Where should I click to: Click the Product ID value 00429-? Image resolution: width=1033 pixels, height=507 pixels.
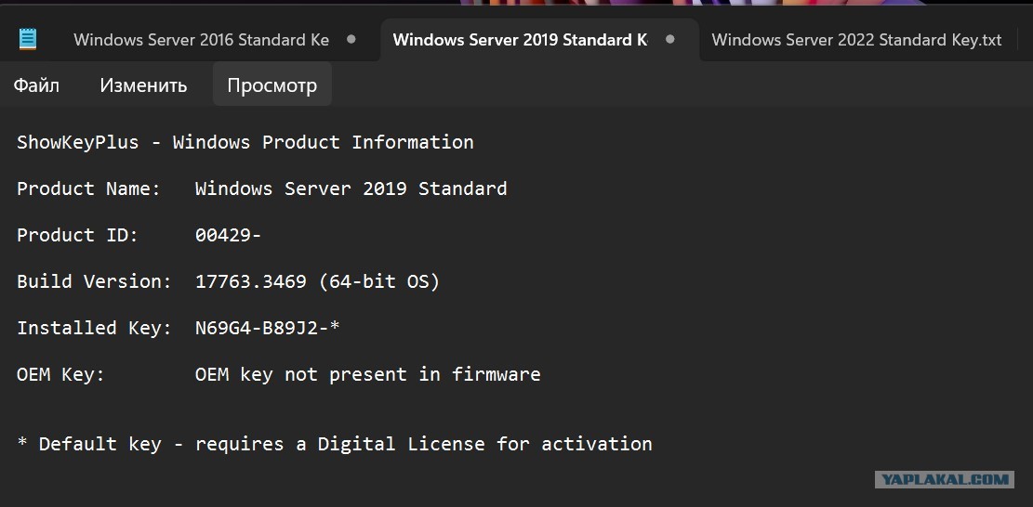point(228,236)
